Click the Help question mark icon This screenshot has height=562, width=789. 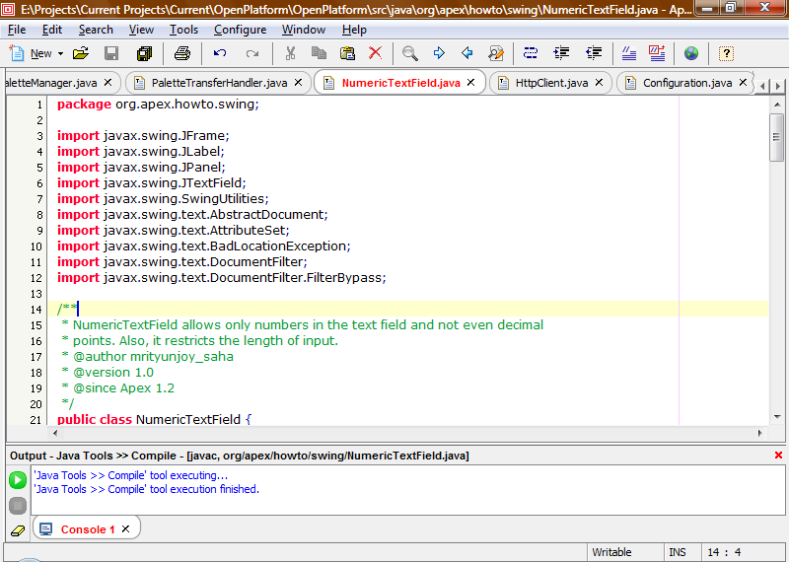pyautogui.click(x=726, y=53)
